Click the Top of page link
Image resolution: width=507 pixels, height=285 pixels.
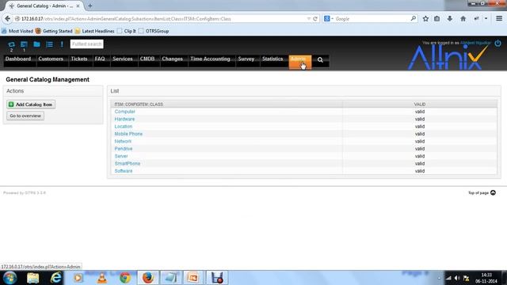(x=482, y=192)
